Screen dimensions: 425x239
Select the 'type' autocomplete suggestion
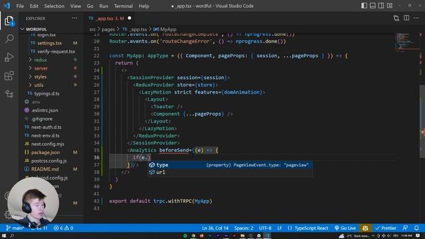pyautogui.click(x=230, y=165)
